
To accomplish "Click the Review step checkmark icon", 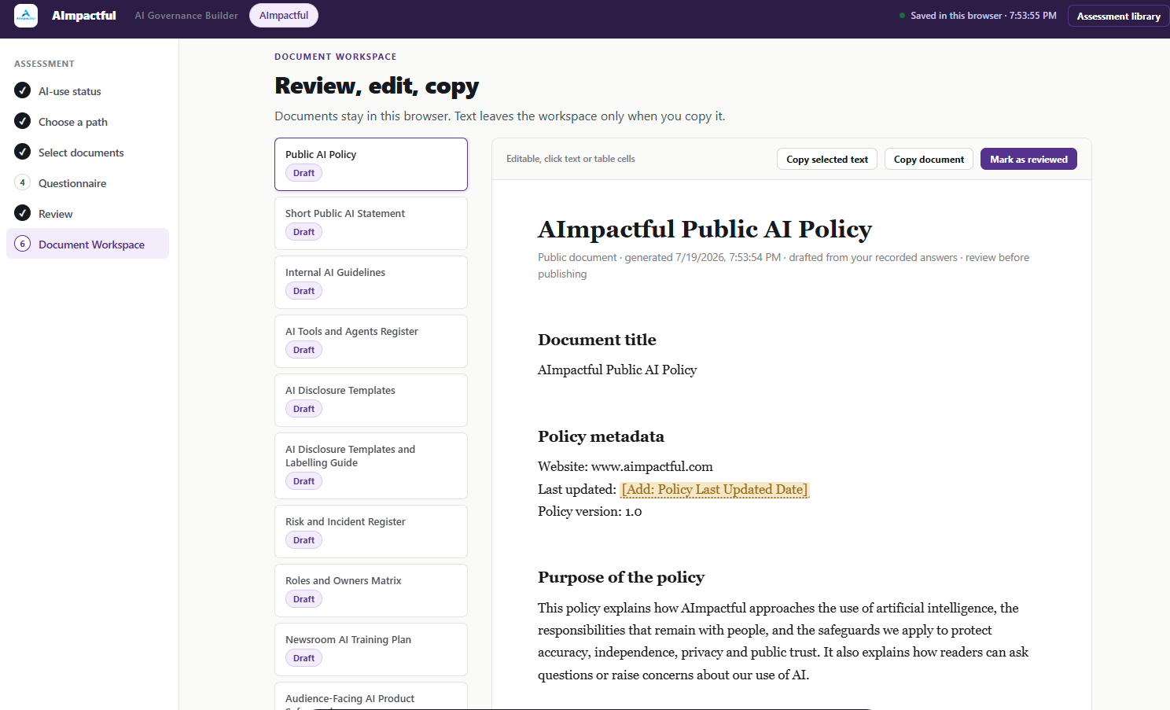I will pyautogui.click(x=23, y=213).
